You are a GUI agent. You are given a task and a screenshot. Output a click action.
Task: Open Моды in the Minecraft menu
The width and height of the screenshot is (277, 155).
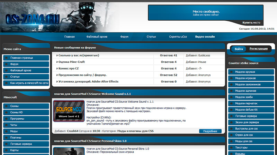pyautogui.click(x=26, y=131)
